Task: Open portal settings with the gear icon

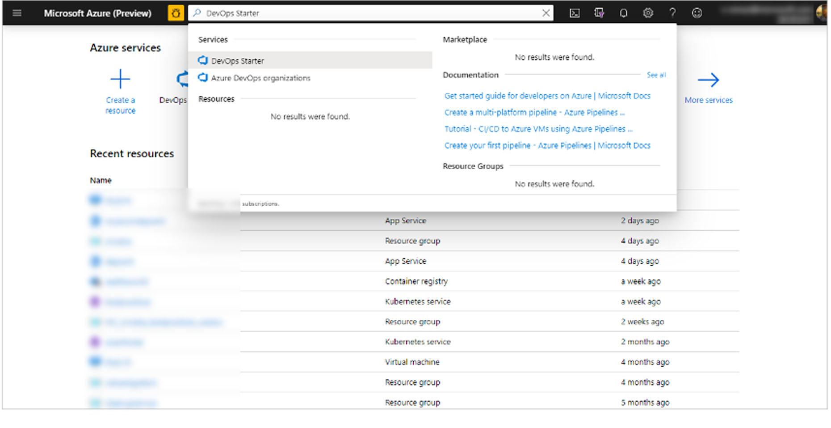Action: coord(648,13)
